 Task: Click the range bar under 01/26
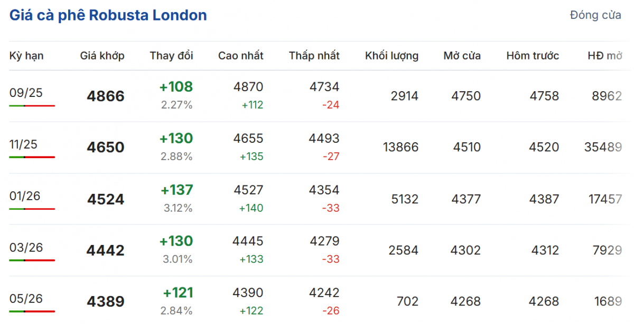pyautogui.click(x=32, y=209)
